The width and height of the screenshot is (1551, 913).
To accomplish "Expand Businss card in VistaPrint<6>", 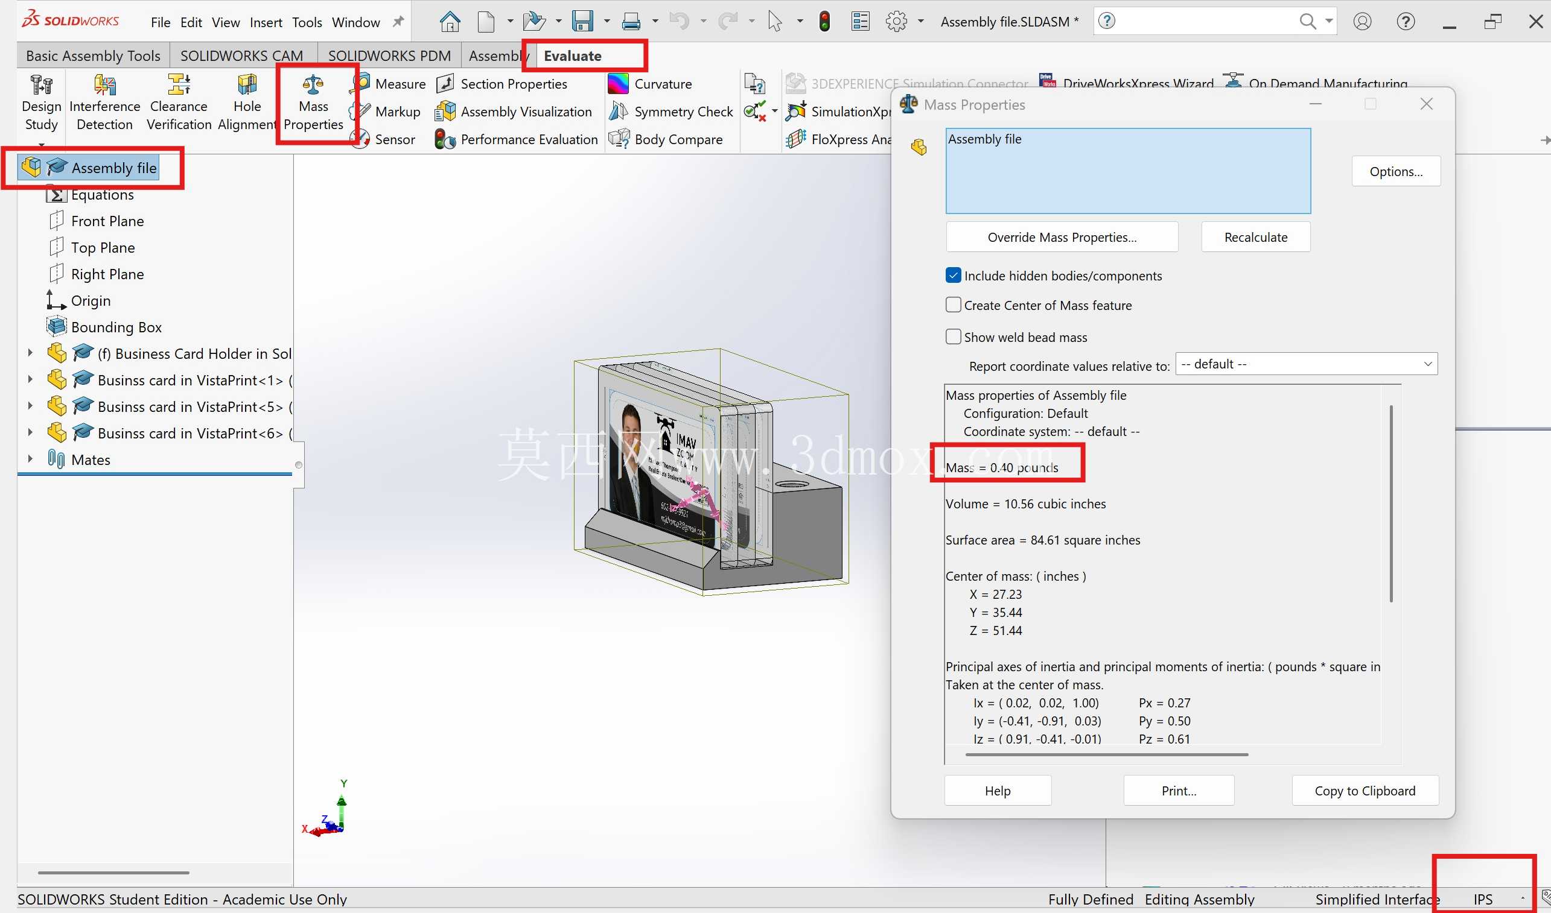I will point(30,432).
